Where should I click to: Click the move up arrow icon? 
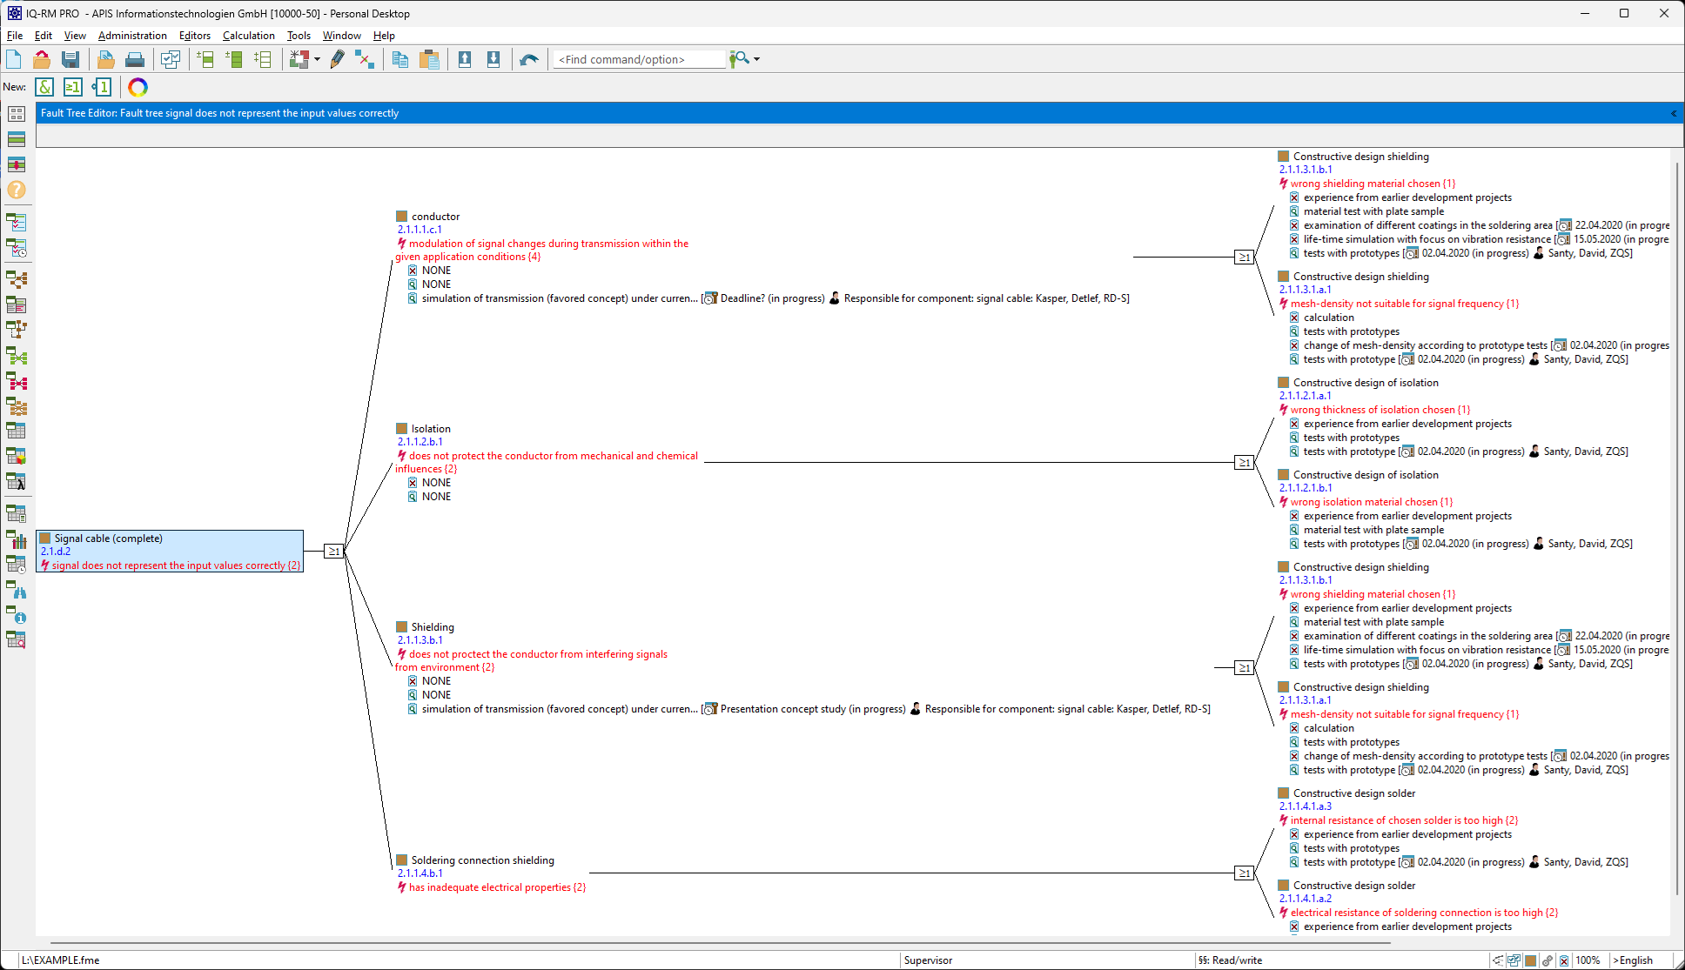[x=465, y=59]
